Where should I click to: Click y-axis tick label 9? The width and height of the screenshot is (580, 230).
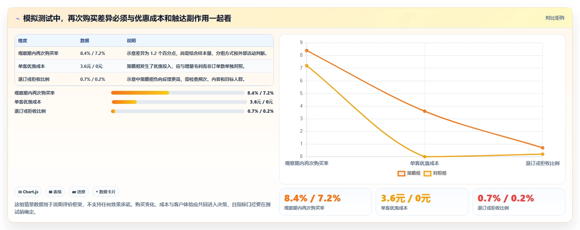301,43
